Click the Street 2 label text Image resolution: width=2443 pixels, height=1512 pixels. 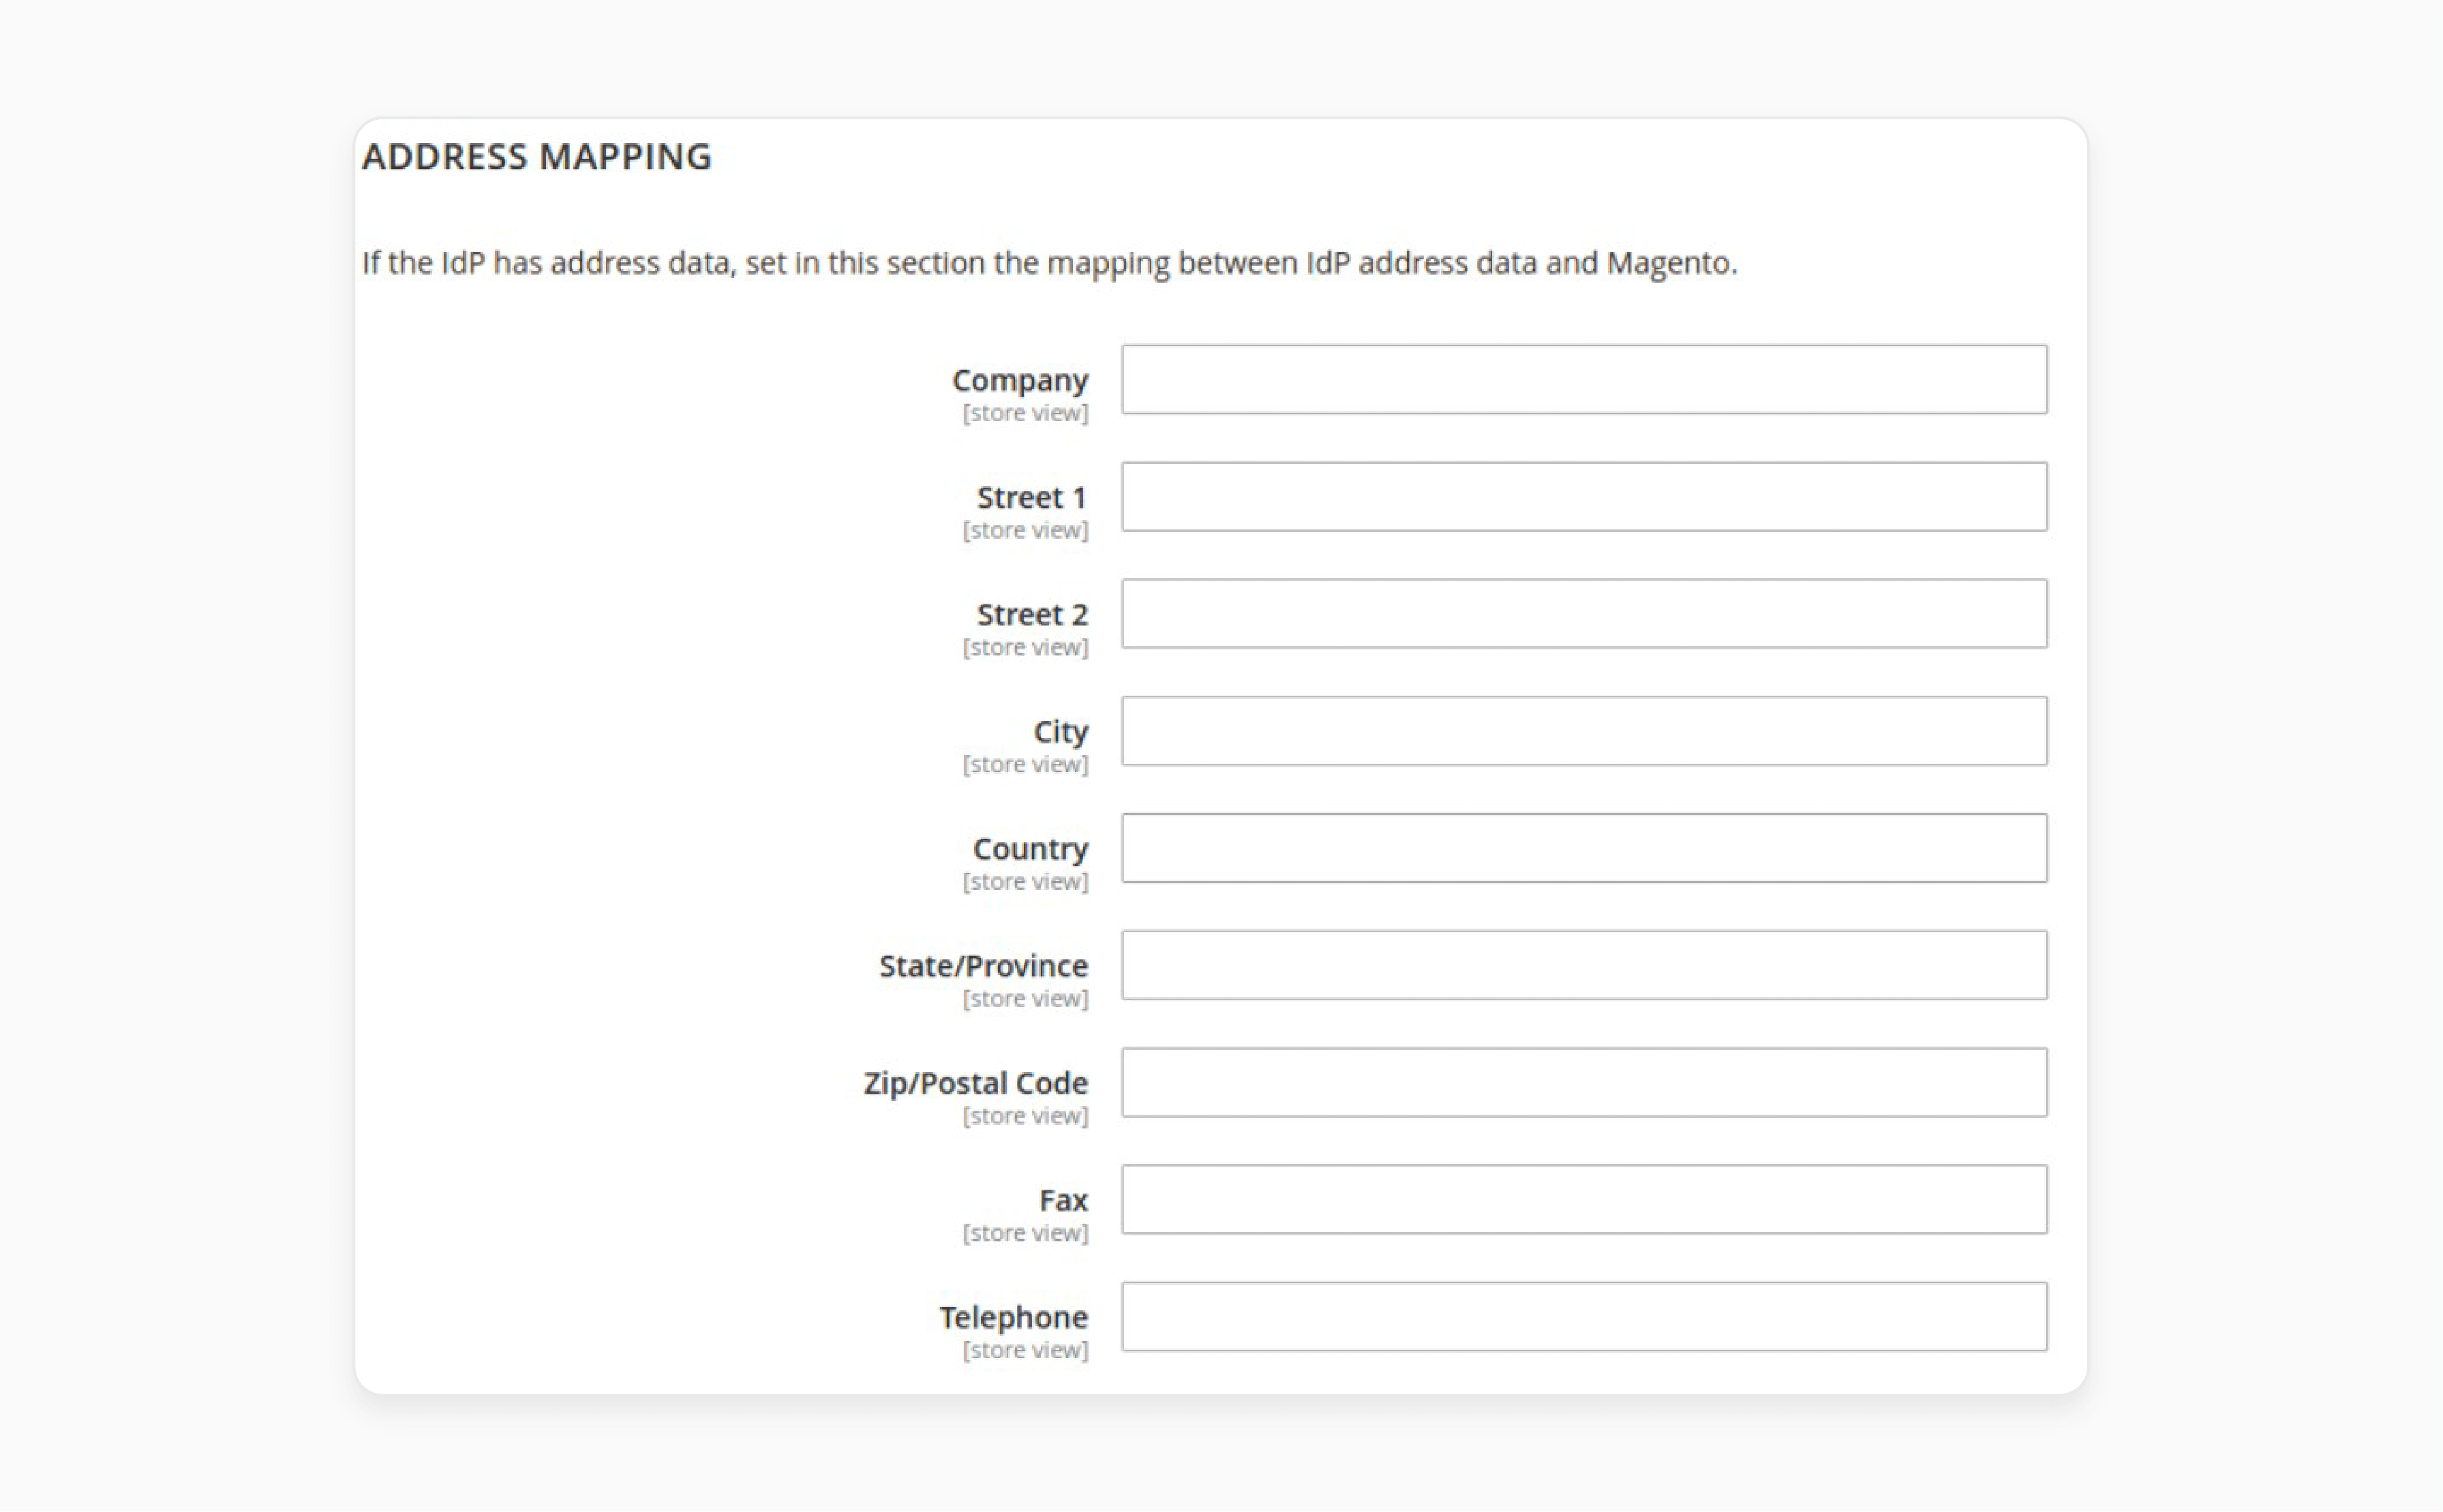click(1031, 614)
